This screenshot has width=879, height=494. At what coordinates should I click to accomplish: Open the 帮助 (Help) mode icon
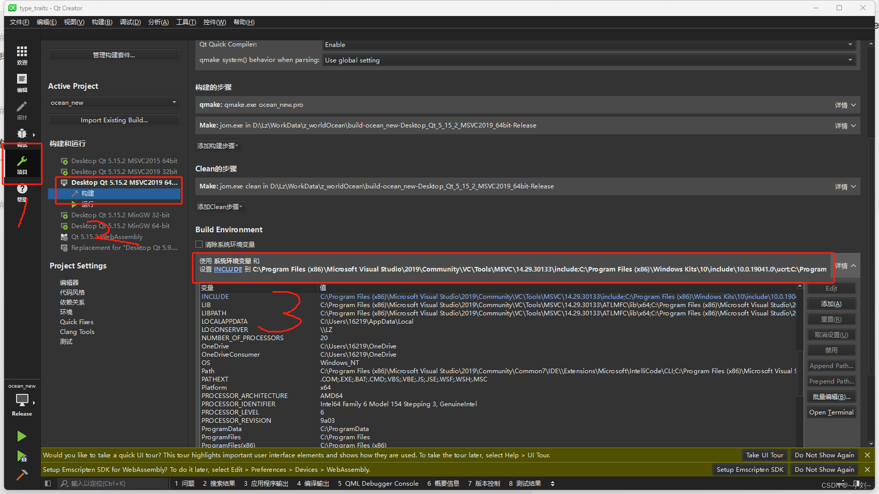22,189
